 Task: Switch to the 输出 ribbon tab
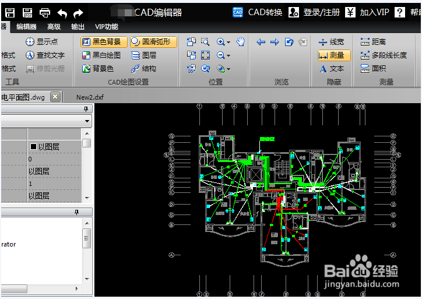(78, 27)
